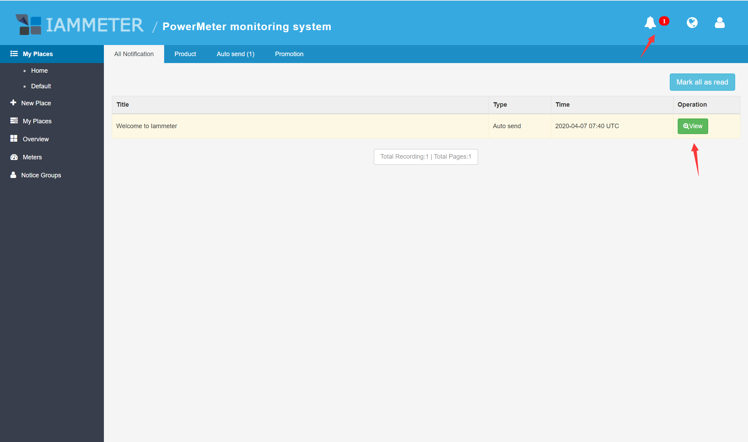Screen dimensions: 748x442
Task: Click the Overview grid icon in sidebar
Action: (x=14, y=139)
